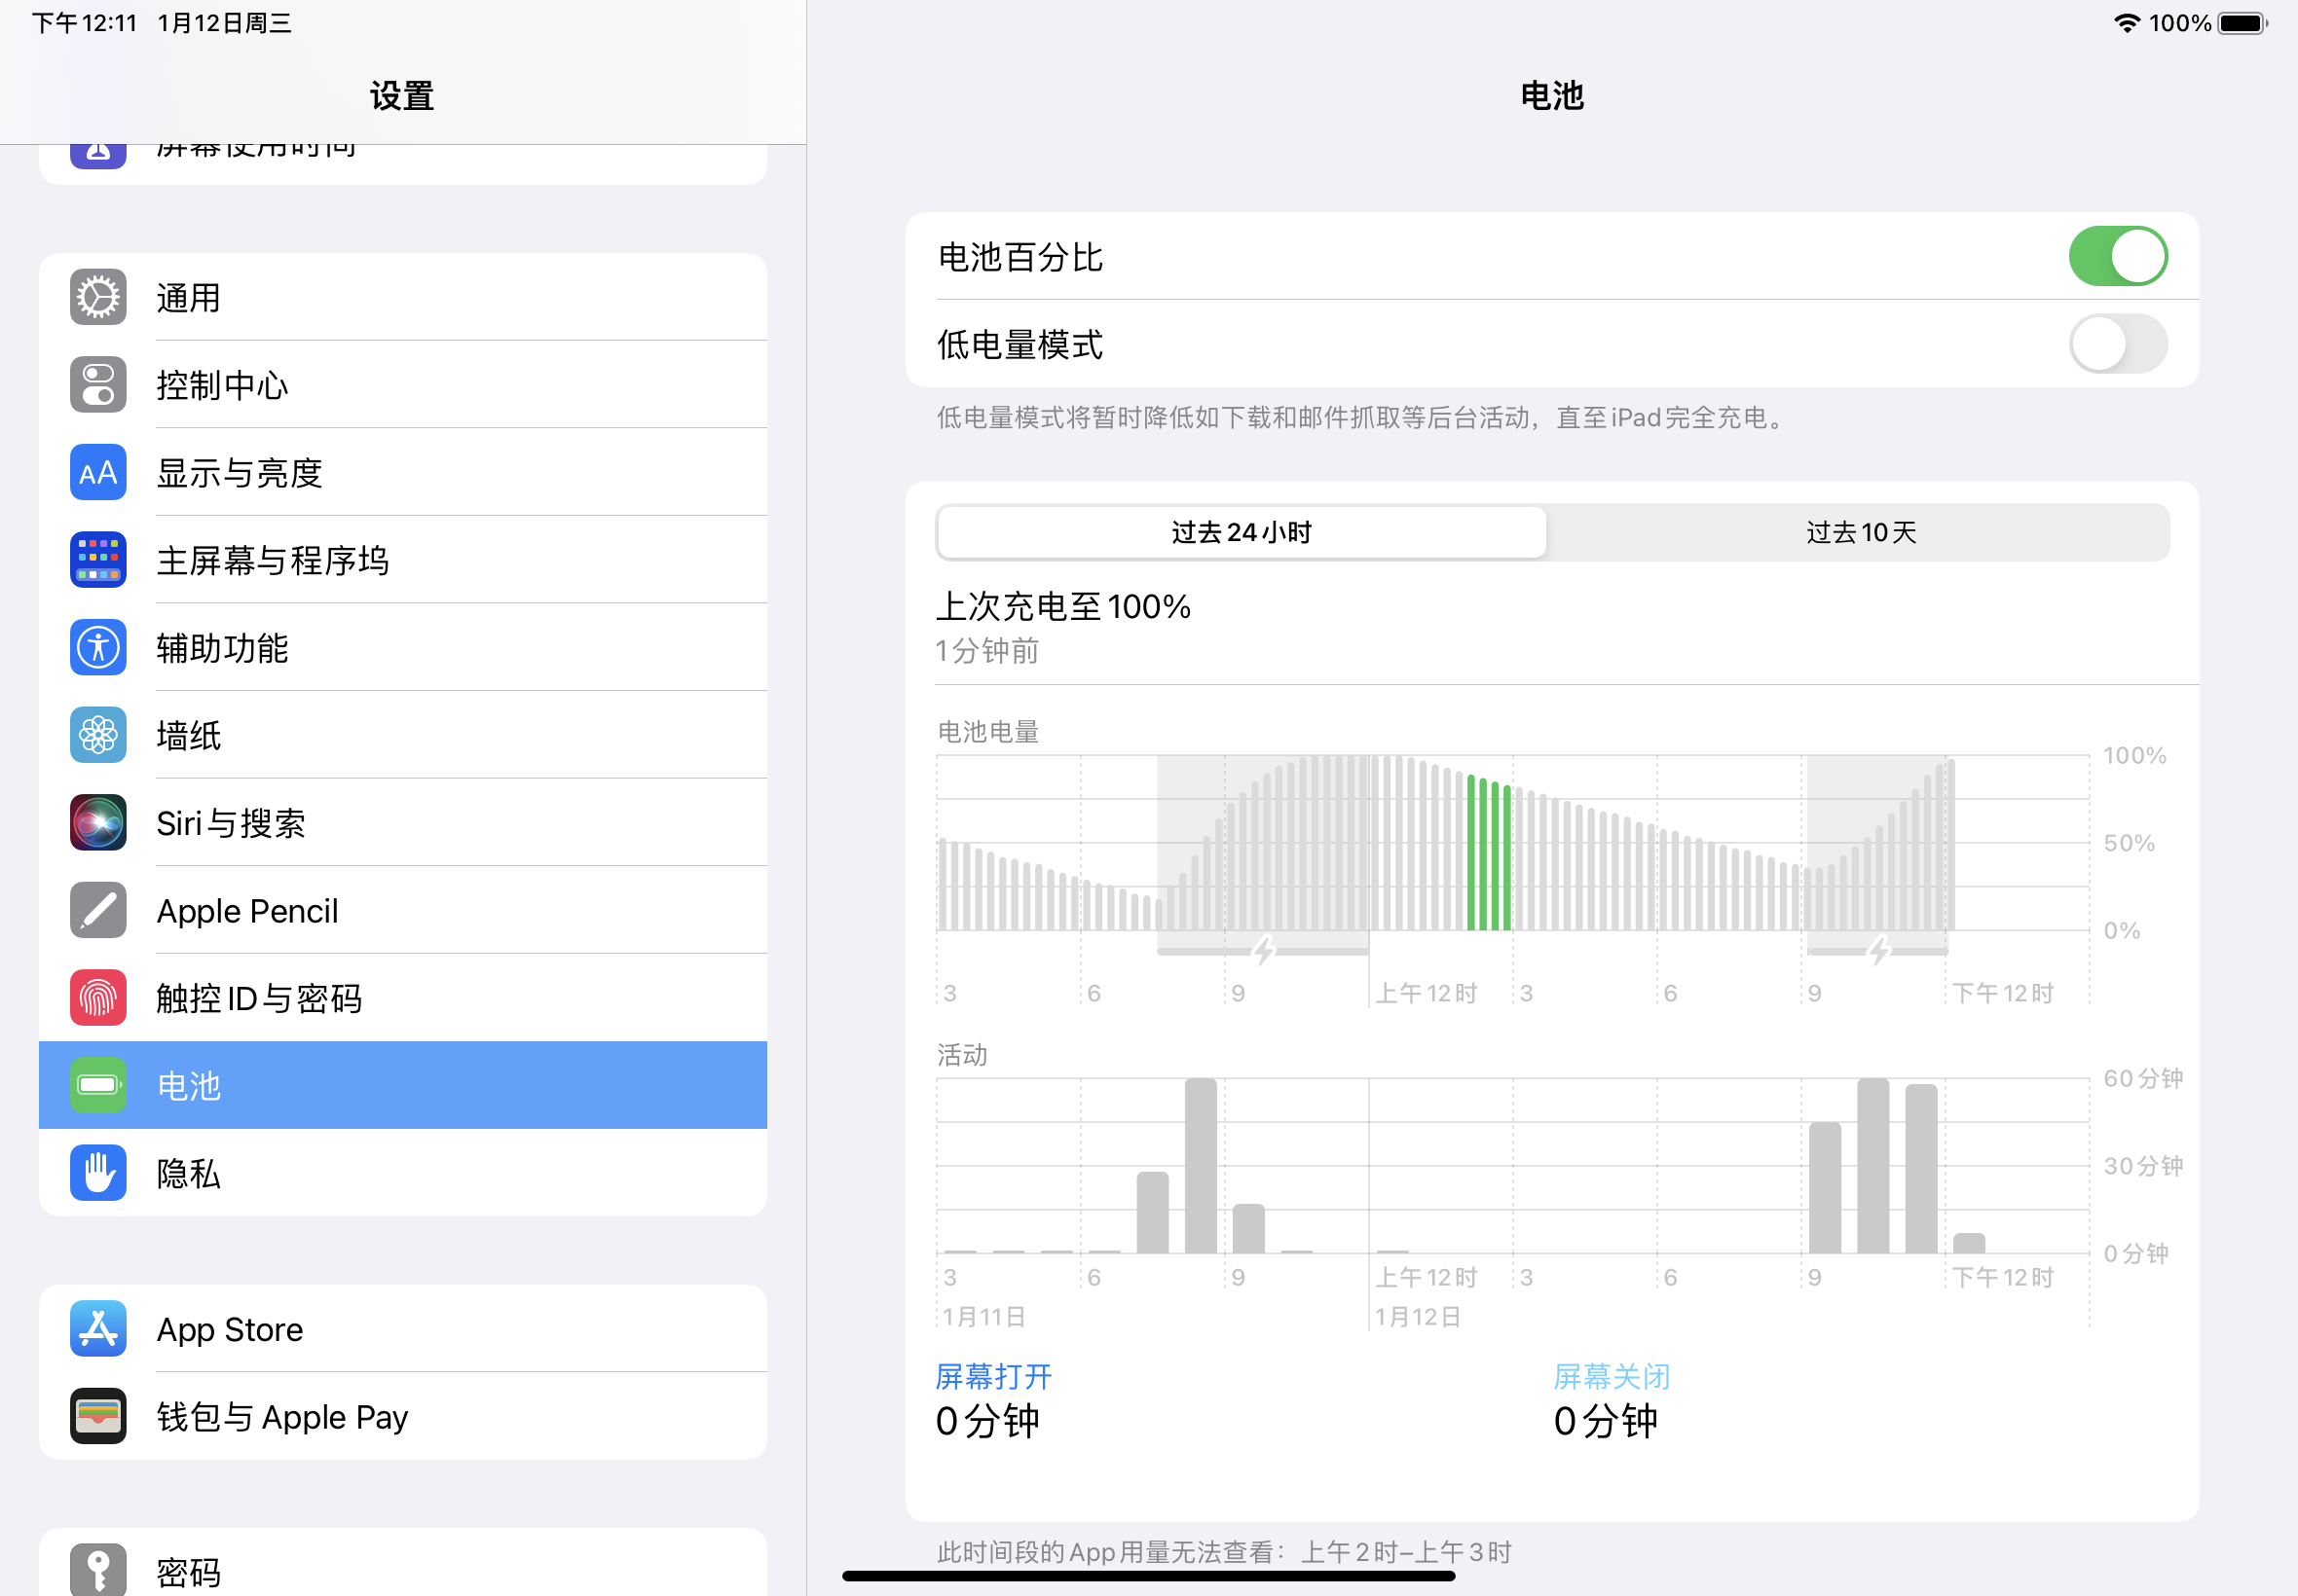The height and width of the screenshot is (1596, 2298).
Task: Tap the 屏幕关闭 label
Action: pos(1611,1377)
